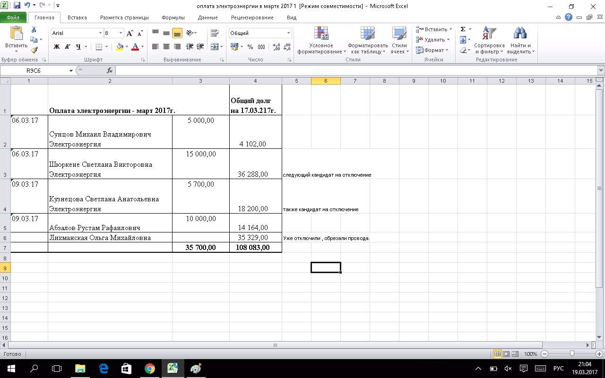Click the zoom slider handle
605x378 pixels.
point(572,353)
